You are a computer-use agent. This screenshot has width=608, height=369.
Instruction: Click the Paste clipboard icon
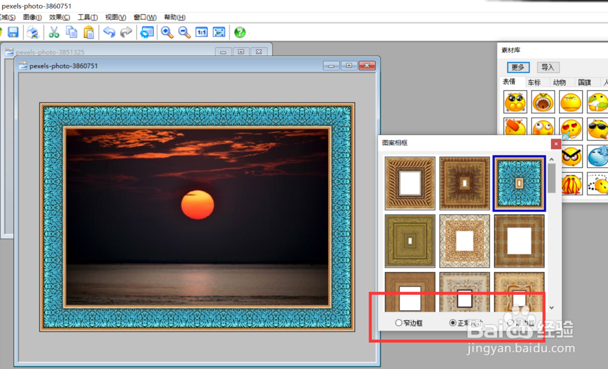click(89, 32)
